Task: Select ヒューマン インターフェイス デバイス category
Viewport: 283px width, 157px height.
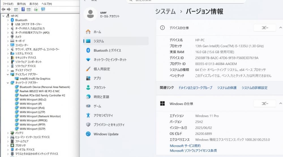Action: [x=32, y=137]
